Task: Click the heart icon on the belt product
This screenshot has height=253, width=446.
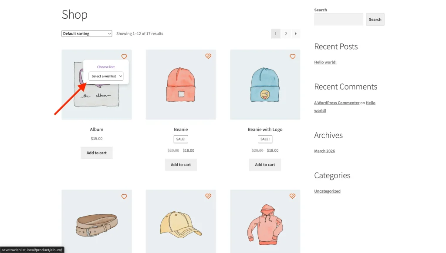Action: [124, 196]
